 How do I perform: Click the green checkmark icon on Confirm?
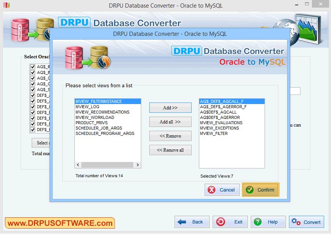click(250, 190)
